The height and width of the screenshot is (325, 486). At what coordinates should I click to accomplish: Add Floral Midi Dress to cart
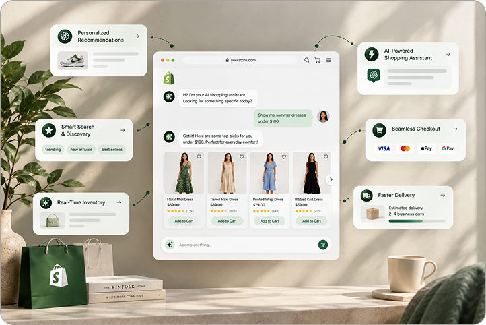pyautogui.click(x=184, y=221)
